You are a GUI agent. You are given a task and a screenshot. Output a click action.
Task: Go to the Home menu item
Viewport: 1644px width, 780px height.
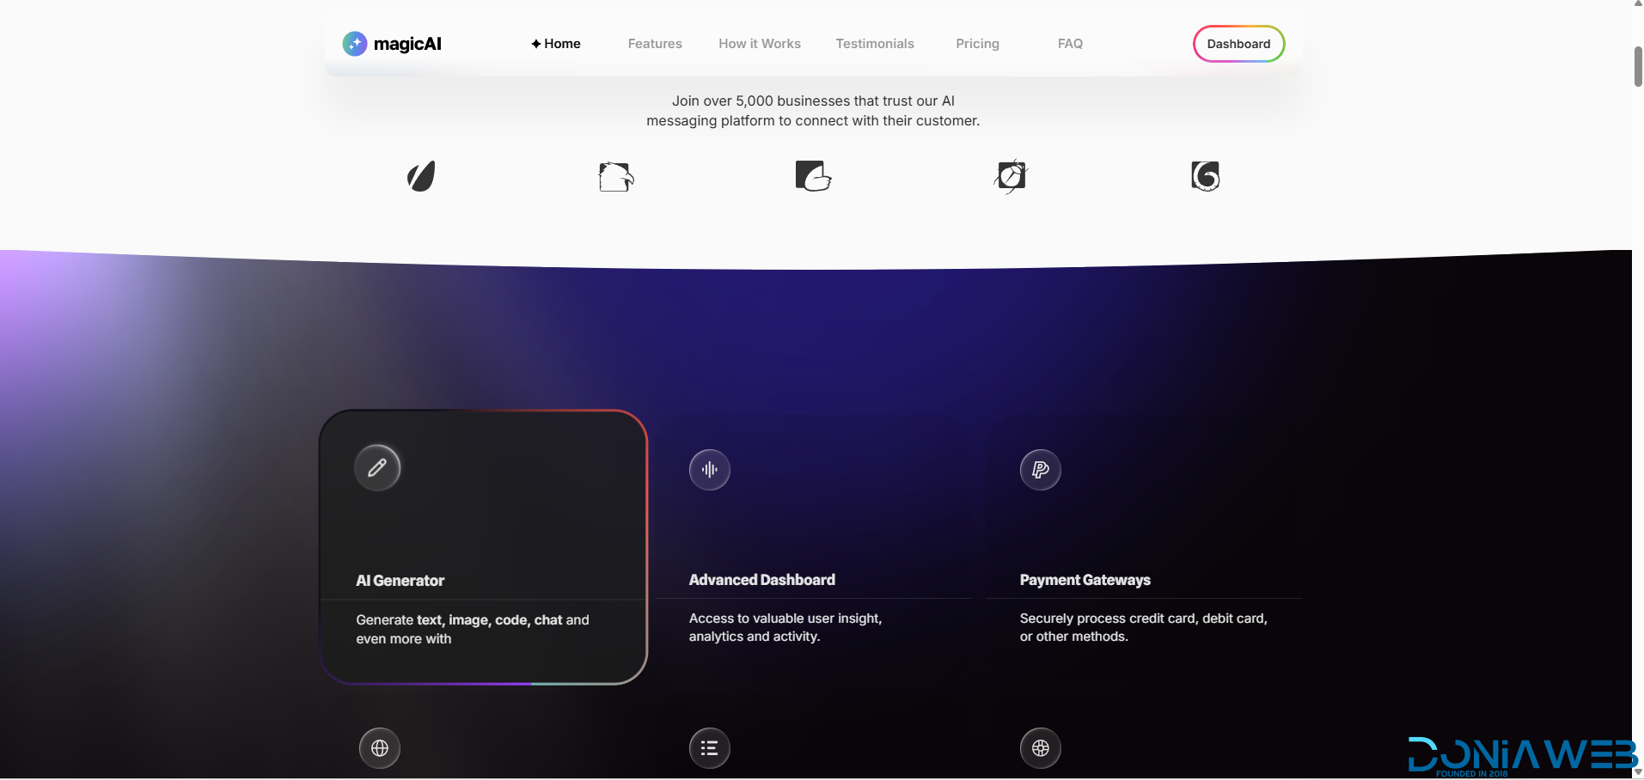[x=556, y=44]
